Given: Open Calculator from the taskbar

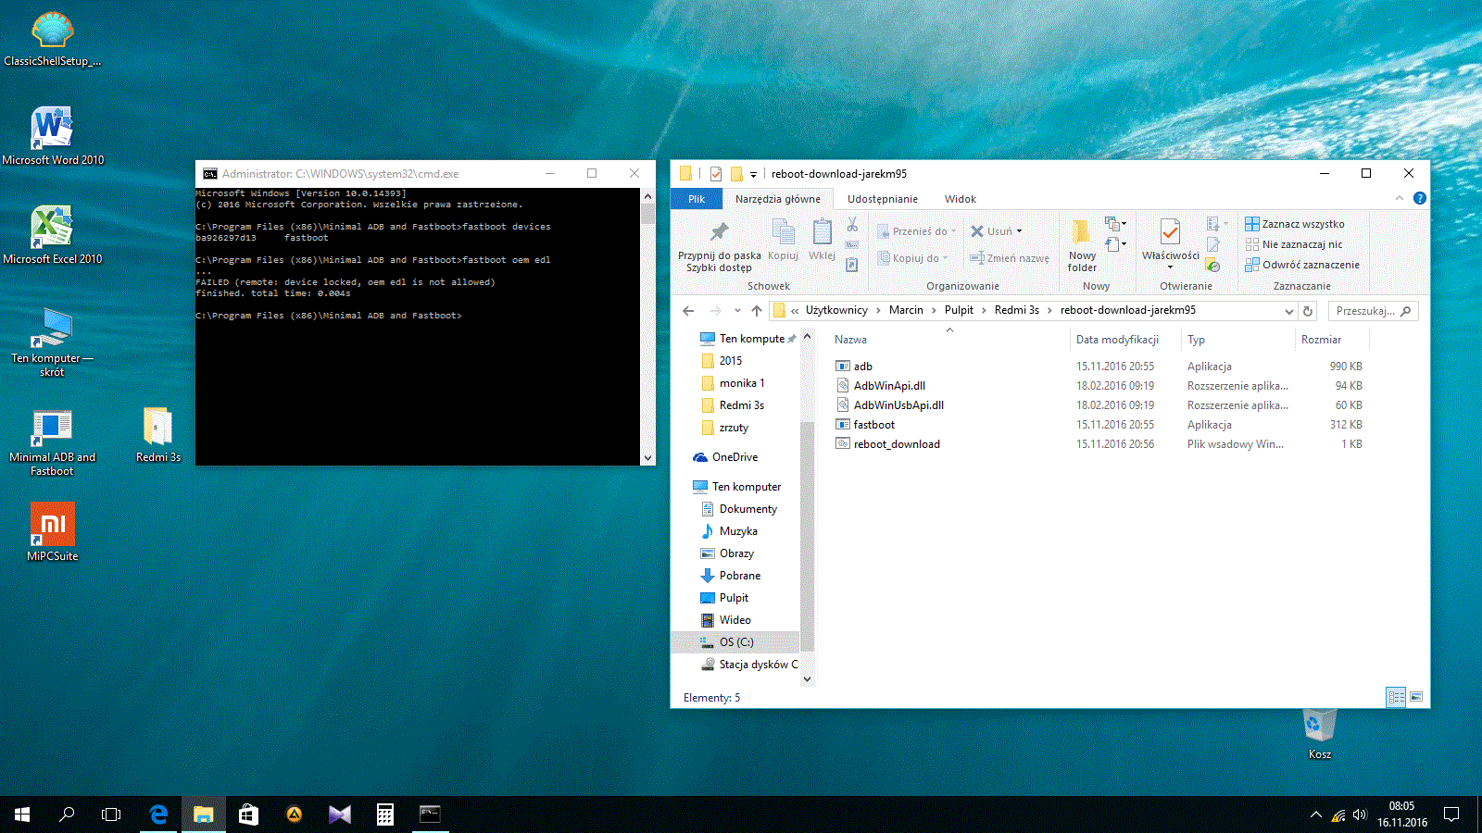Looking at the screenshot, I should coord(385,814).
